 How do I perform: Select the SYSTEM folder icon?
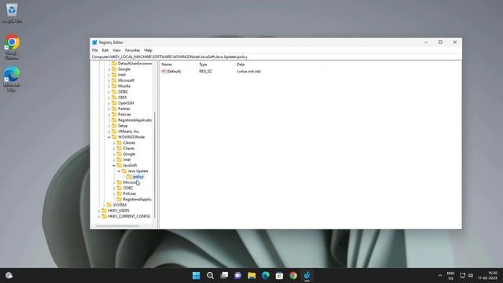(x=108, y=205)
